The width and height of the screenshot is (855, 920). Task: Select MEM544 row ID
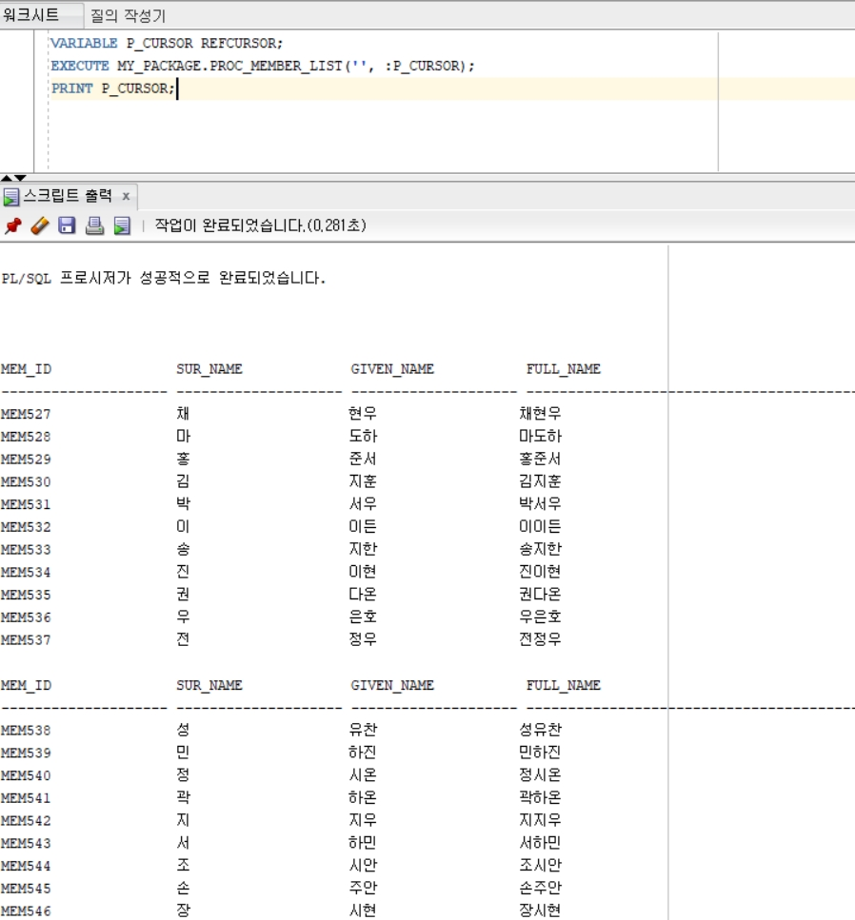point(26,866)
